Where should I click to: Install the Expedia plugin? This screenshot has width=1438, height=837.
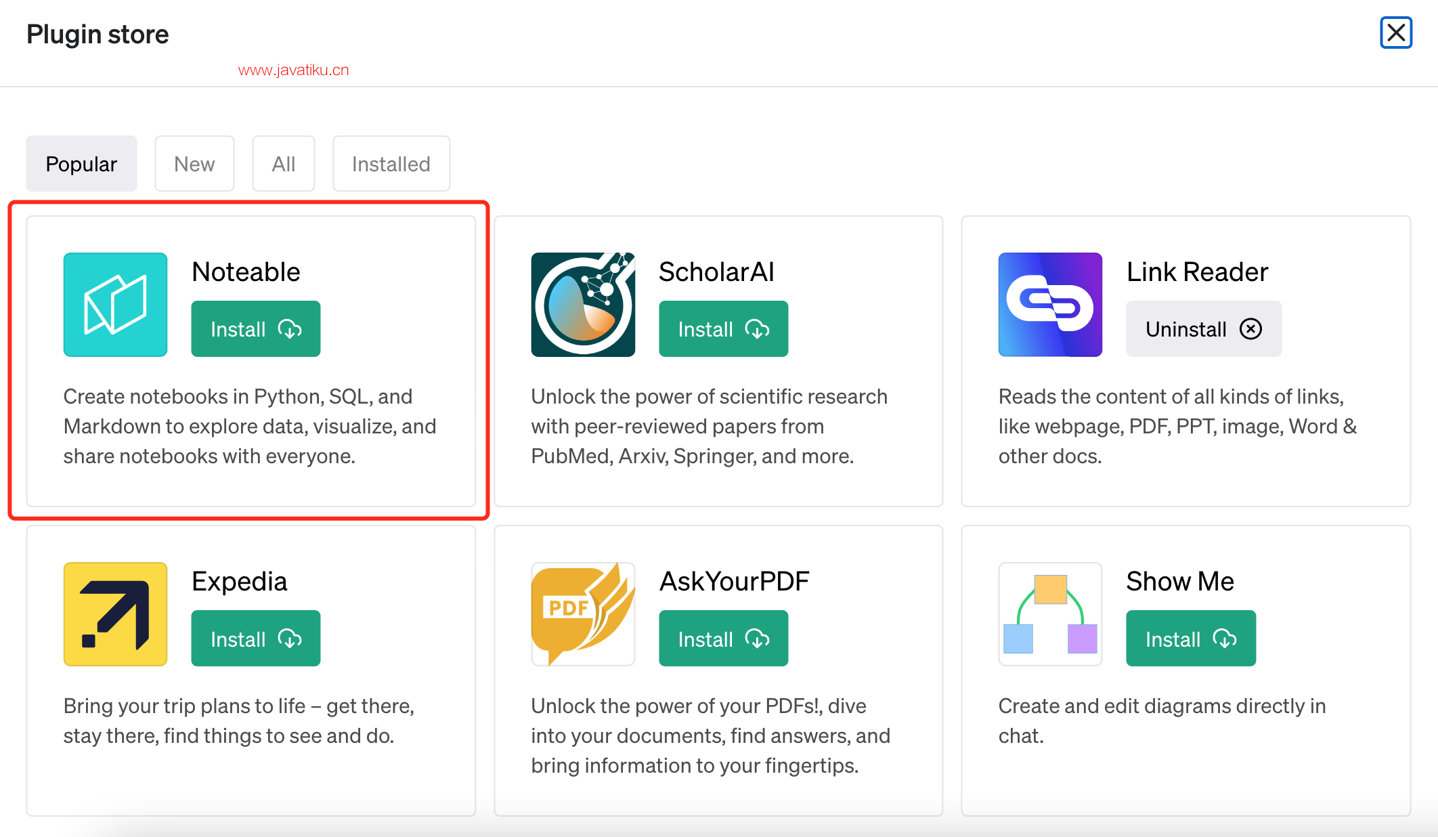[256, 639]
